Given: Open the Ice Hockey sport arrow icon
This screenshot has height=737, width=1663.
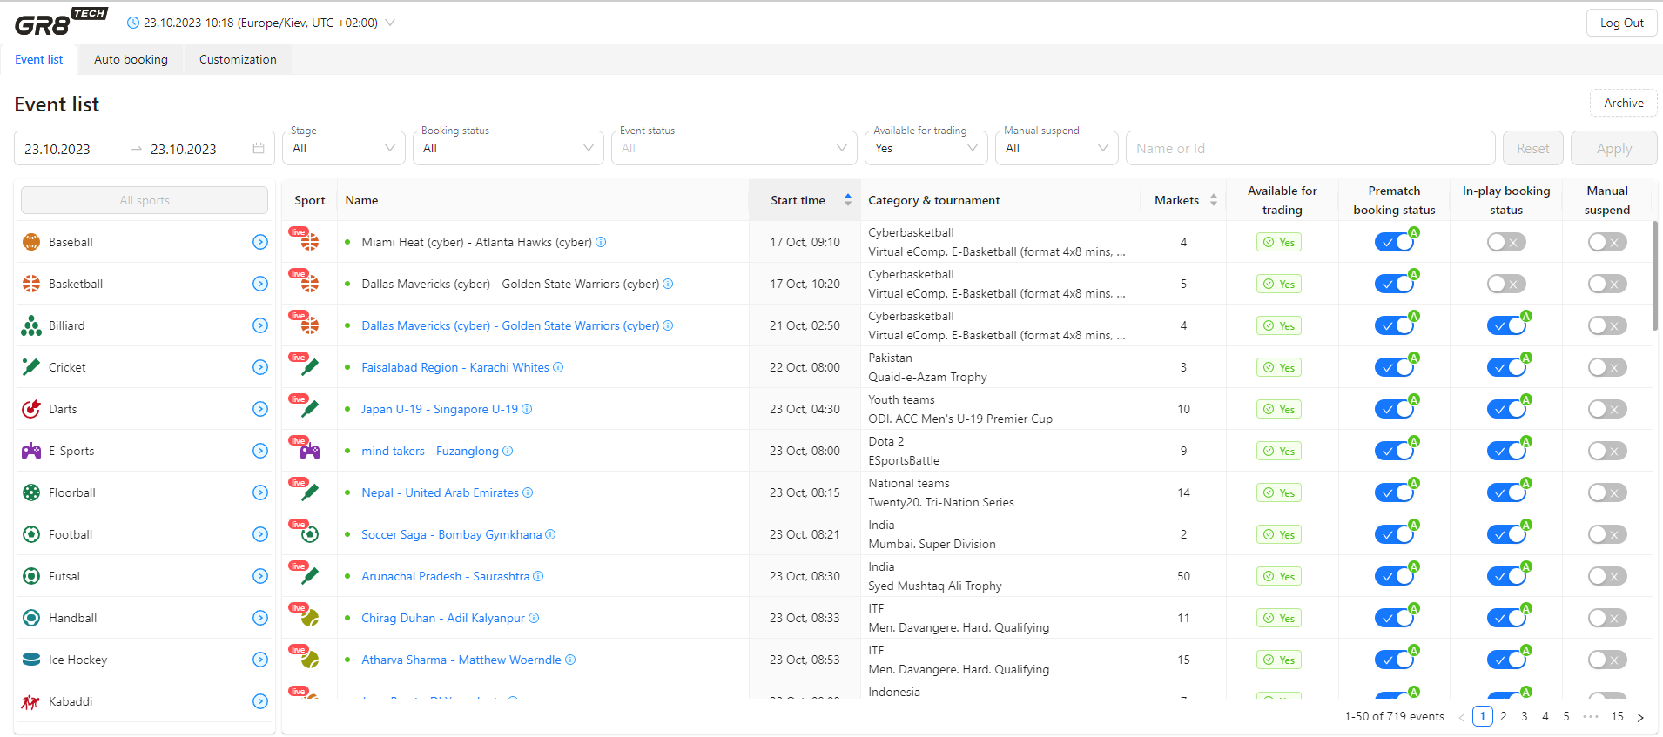Looking at the screenshot, I should click(x=260, y=660).
